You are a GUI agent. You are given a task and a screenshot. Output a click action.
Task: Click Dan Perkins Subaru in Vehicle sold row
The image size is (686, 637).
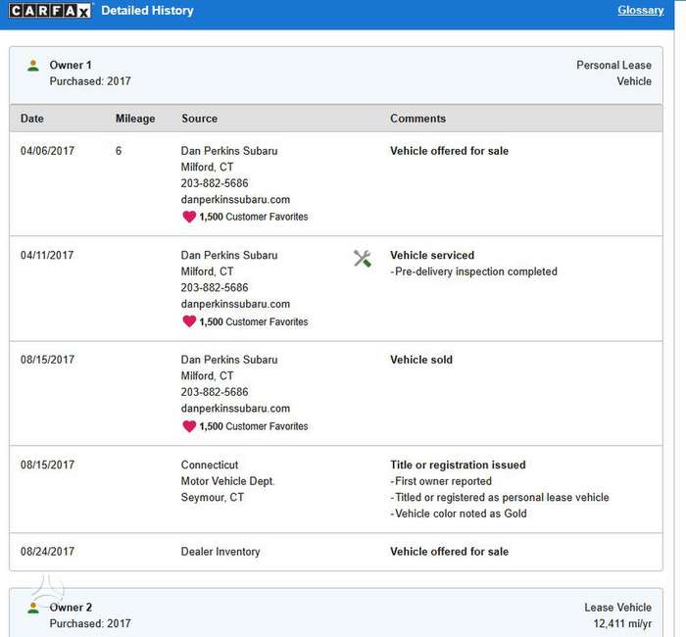229,360
